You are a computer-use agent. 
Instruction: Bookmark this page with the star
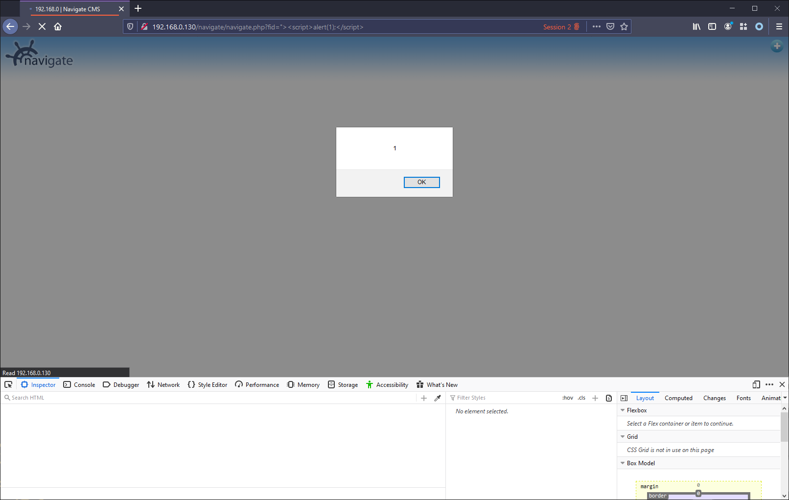[x=624, y=27]
